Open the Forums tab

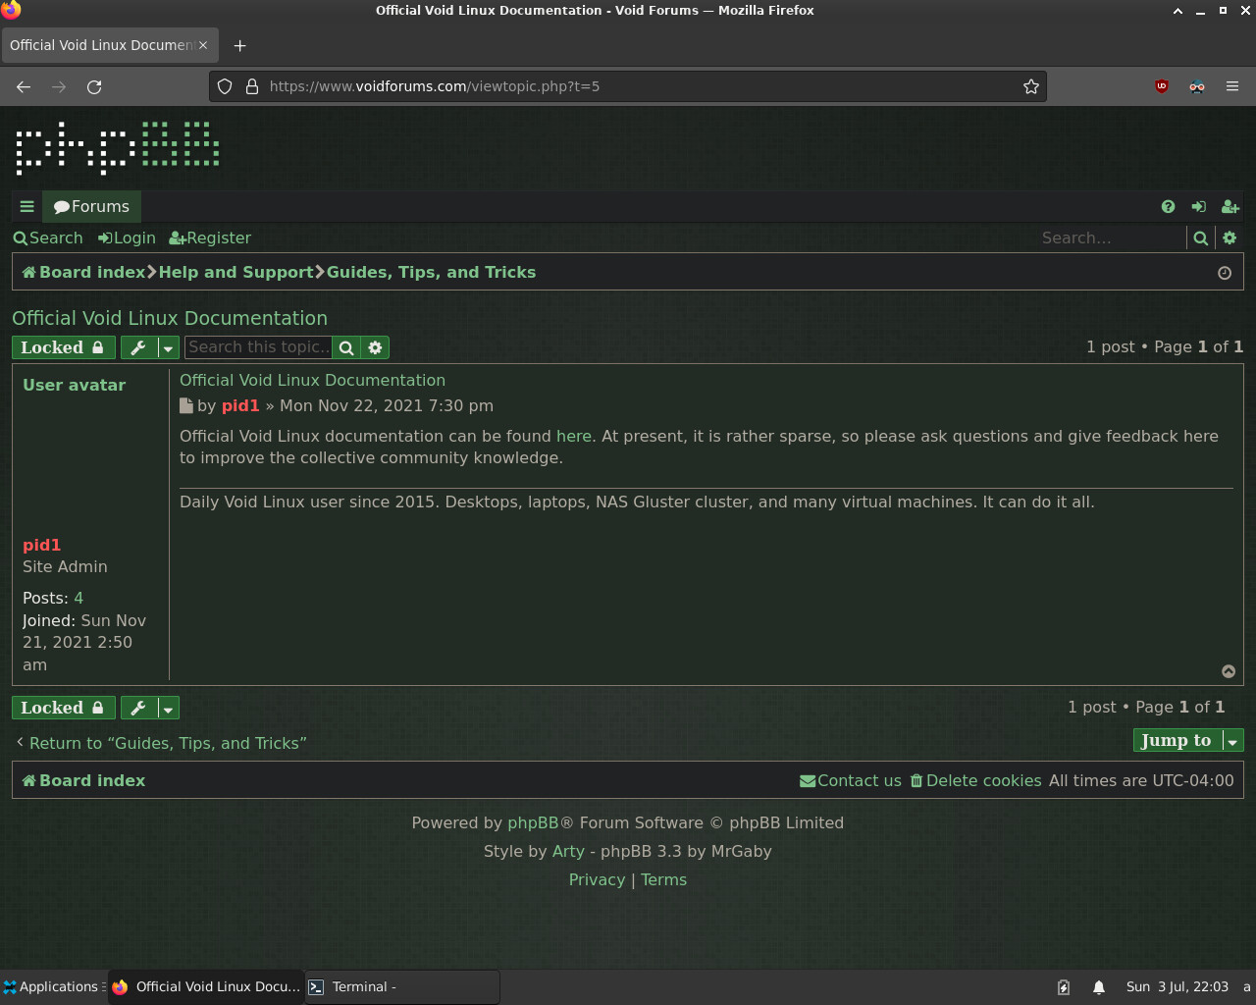(91, 206)
